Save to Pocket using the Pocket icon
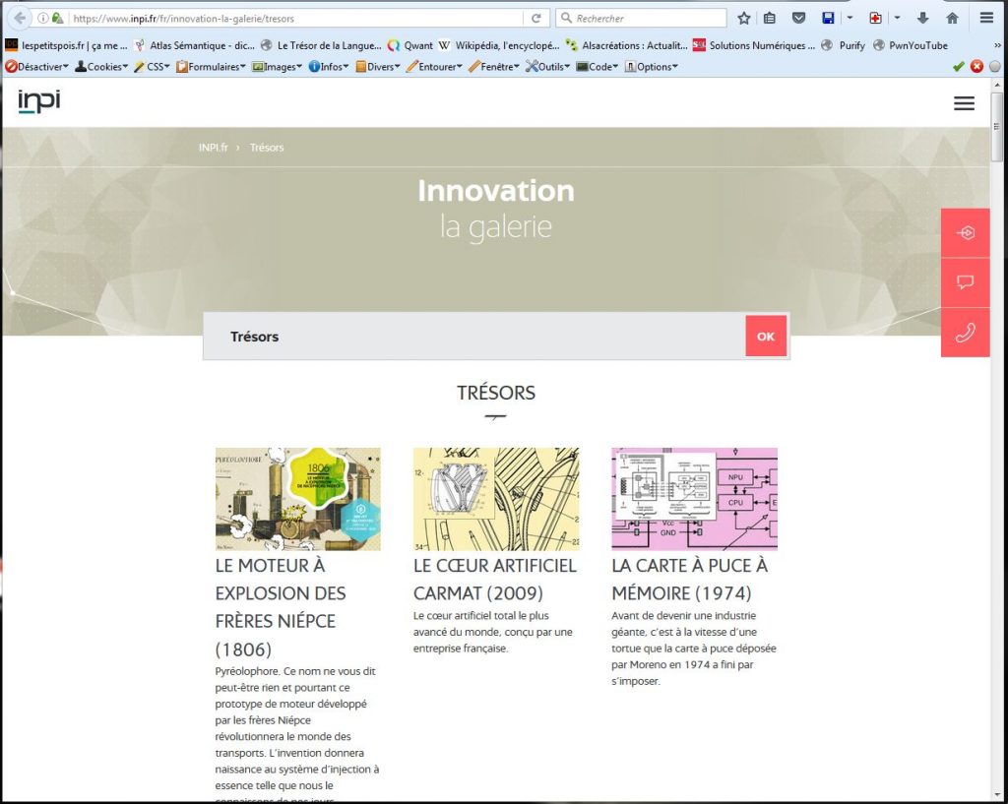 point(799,18)
